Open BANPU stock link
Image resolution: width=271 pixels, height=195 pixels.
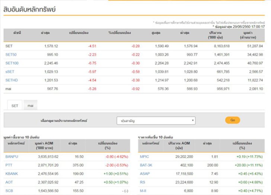tap(12, 157)
